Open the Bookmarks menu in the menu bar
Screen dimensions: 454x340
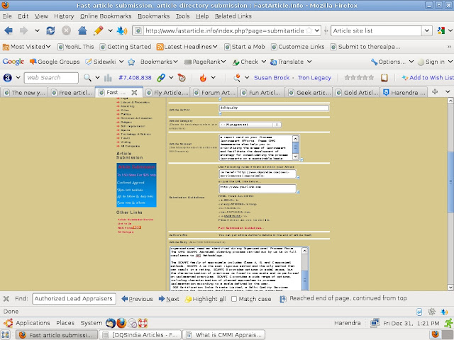153,16
